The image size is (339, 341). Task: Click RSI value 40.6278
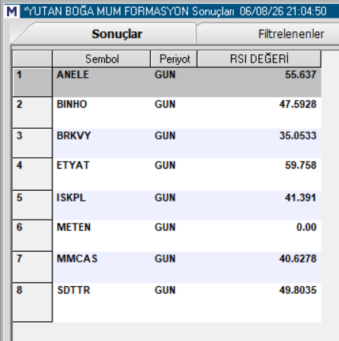tap(298, 259)
